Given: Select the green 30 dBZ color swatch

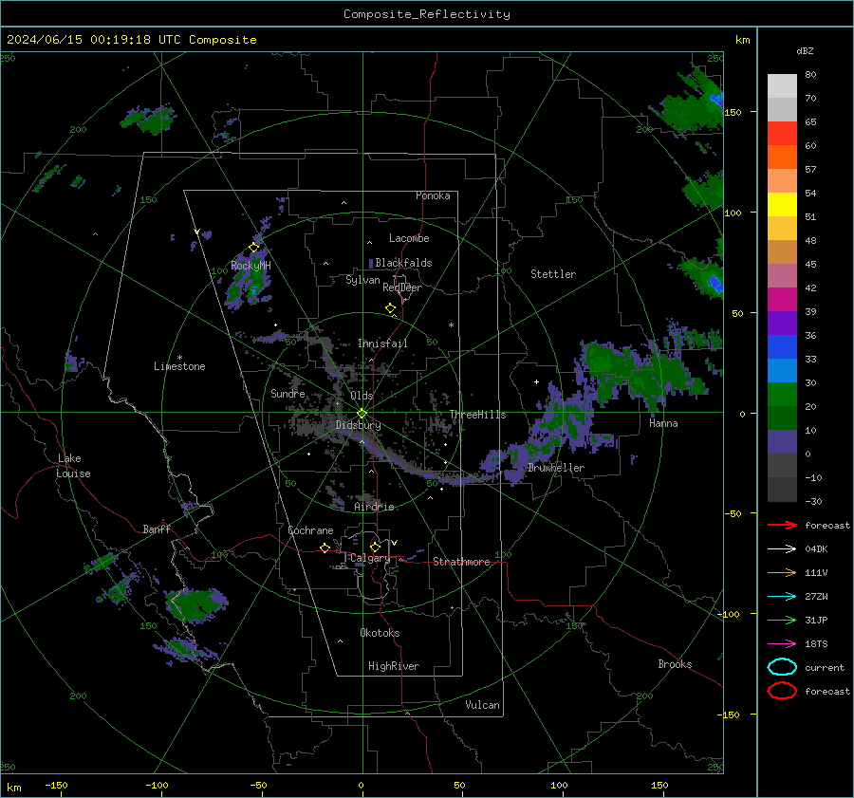Looking at the screenshot, I should pyautogui.click(x=782, y=395).
